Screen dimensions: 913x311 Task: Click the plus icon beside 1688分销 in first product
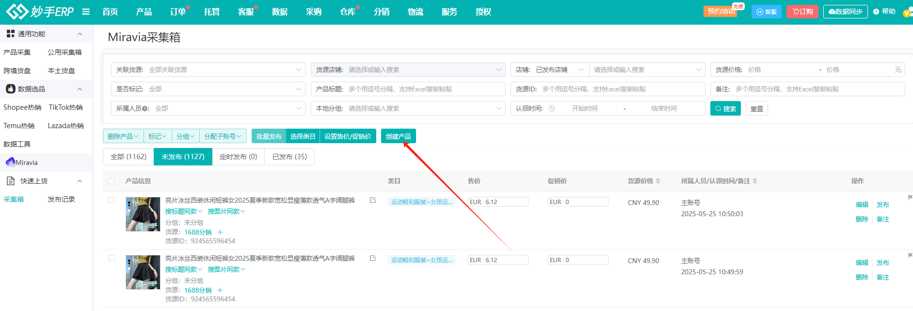[x=220, y=232]
